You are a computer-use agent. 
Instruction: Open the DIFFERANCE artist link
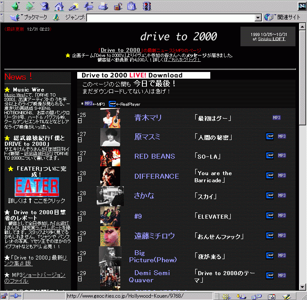(x=157, y=176)
